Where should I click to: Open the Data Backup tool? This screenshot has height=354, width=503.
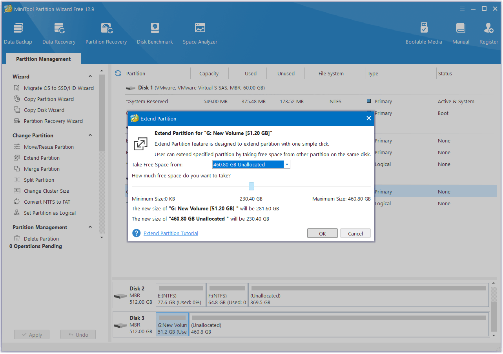pos(18,33)
